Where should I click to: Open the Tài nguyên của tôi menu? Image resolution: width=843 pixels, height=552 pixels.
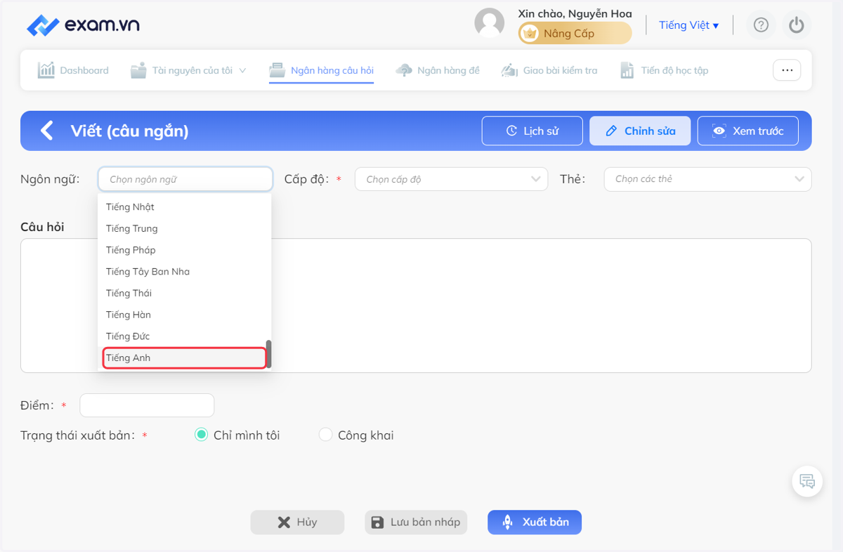click(x=188, y=70)
